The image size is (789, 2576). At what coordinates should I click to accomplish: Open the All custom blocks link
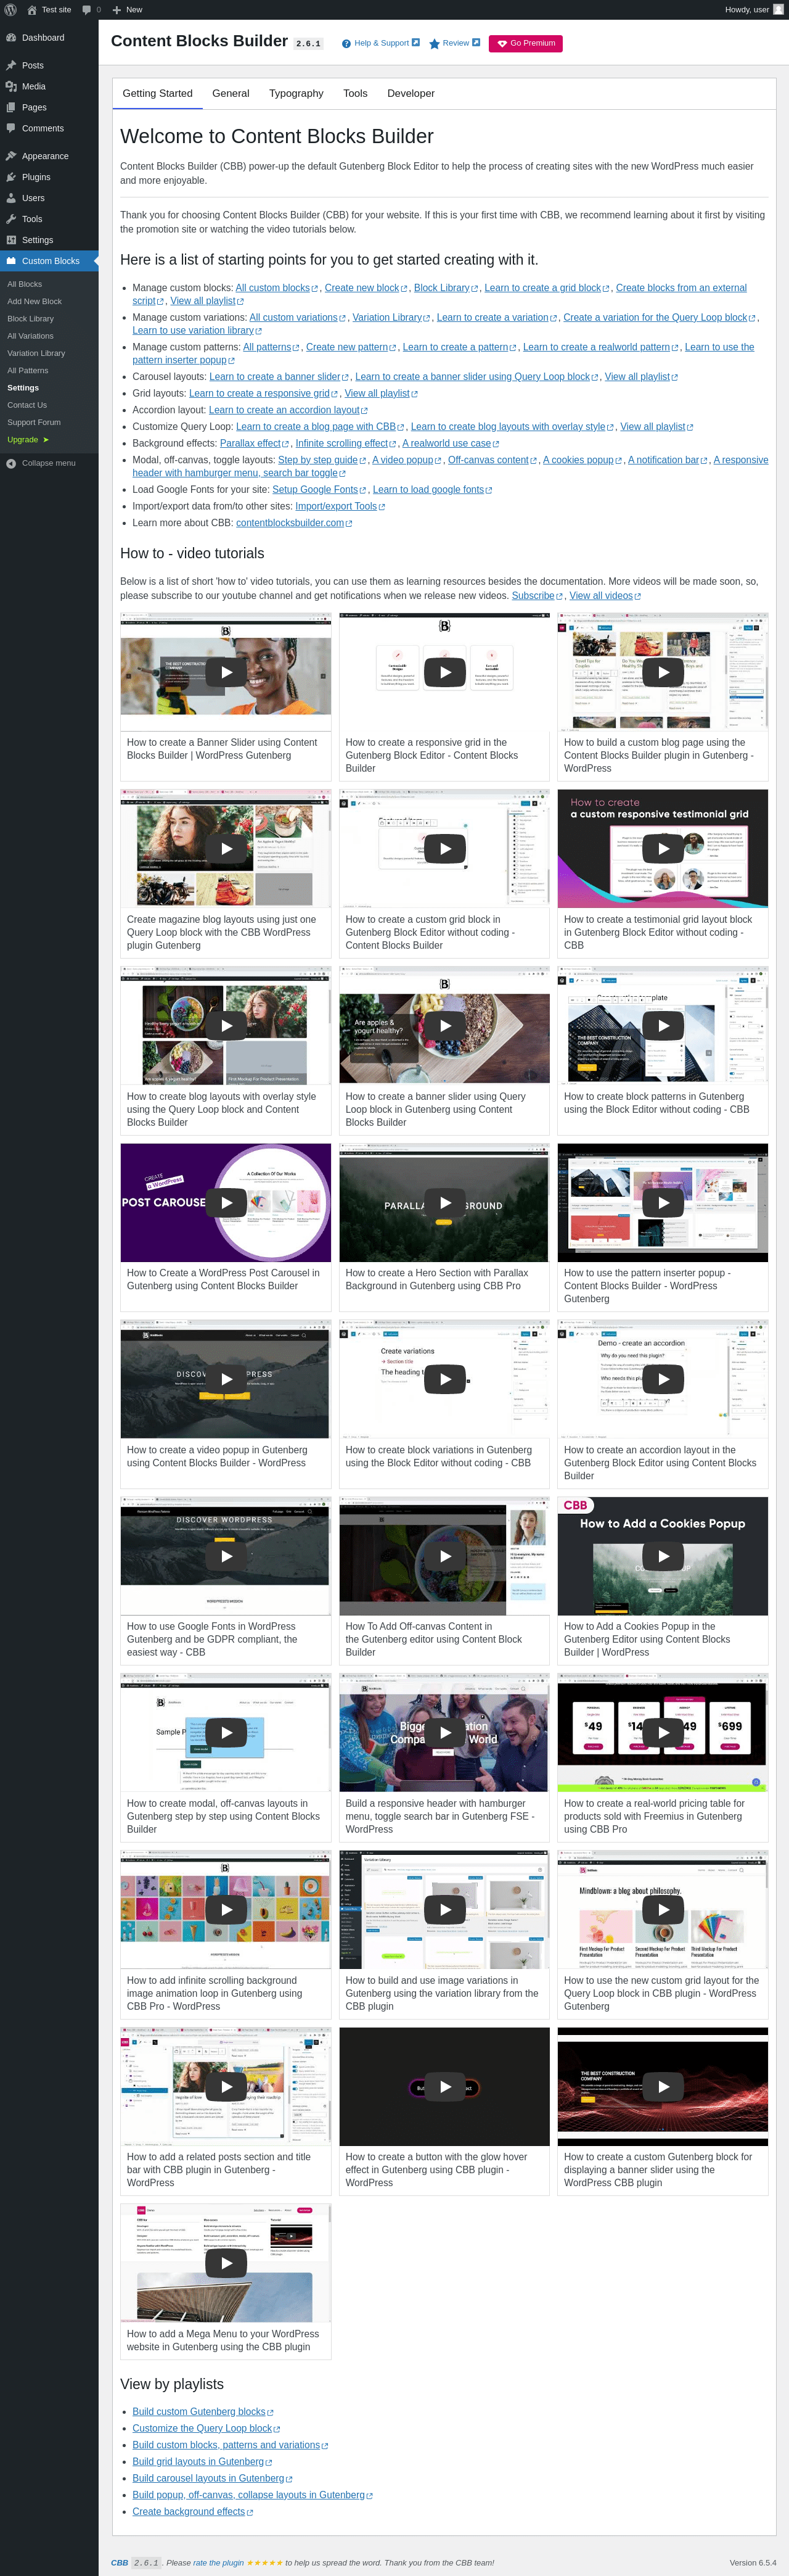pyautogui.click(x=277, y=288)
